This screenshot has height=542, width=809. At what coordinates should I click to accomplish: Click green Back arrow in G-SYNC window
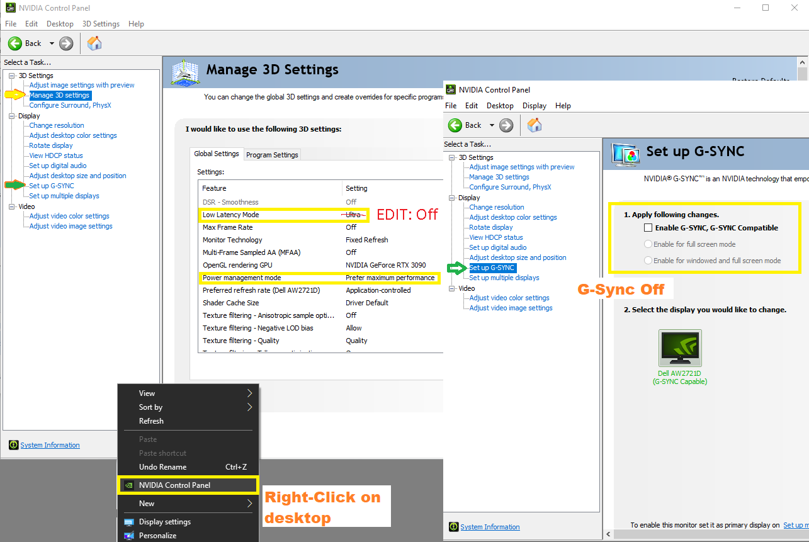tap(455, 125)
